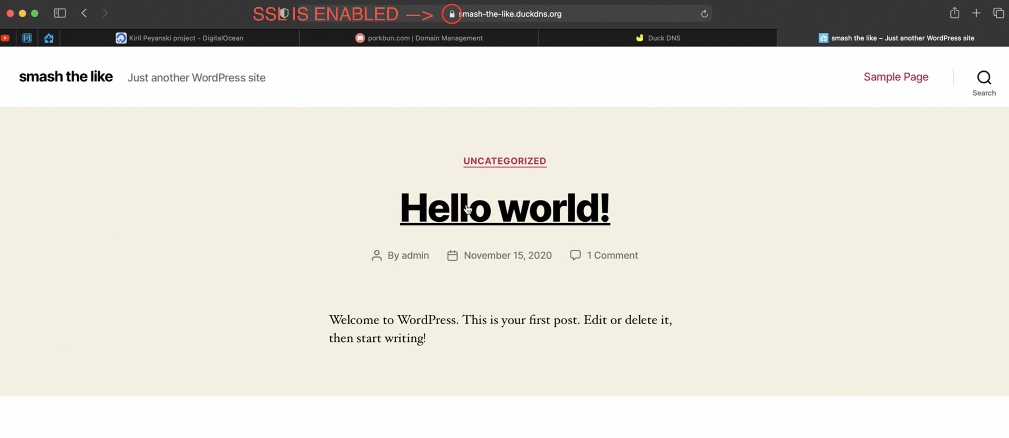1009x438 pixels.
Task: Click the Duck DNS bookmark icon
Action: click(639, 37)
